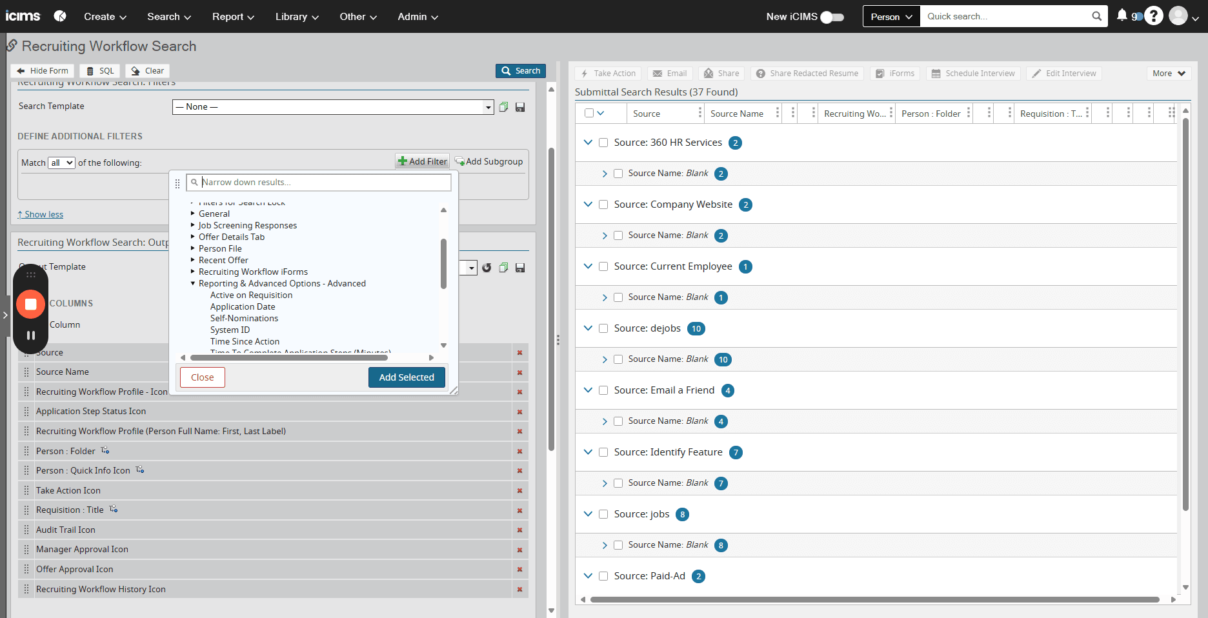The height and width of the screenshot is (618, 1208).
Task: Remove the Source Name column
Action: coord(519,373)
